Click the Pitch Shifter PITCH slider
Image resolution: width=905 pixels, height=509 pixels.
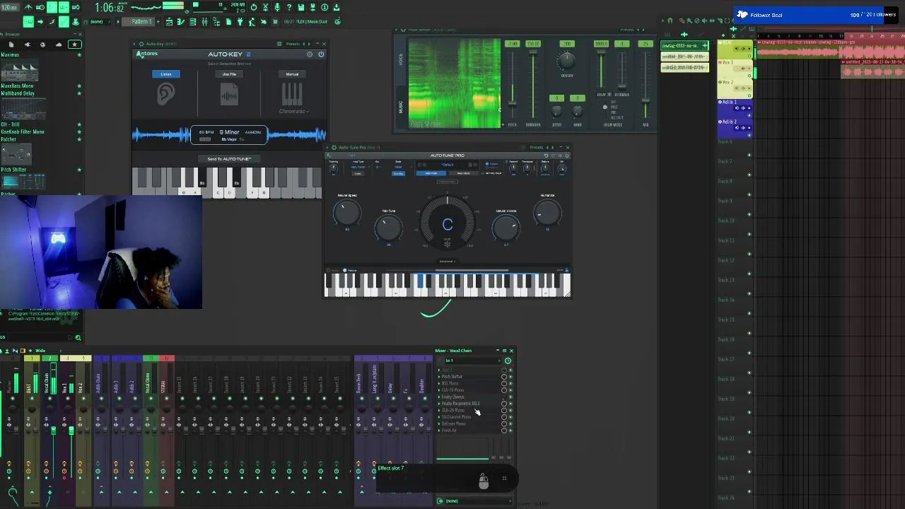point(513,103)
